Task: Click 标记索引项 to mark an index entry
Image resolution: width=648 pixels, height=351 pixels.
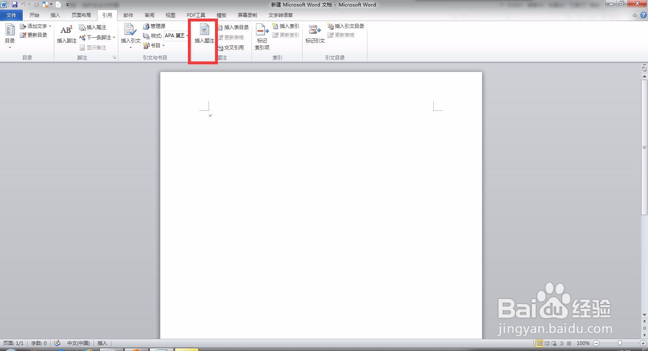Action: (x=262, y=37)
